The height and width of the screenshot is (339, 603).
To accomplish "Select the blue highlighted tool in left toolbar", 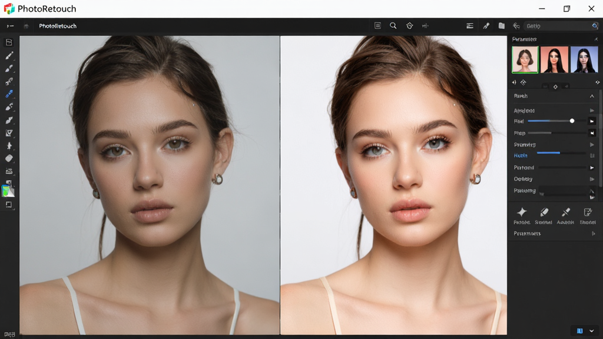I will [x=9, y=94].
